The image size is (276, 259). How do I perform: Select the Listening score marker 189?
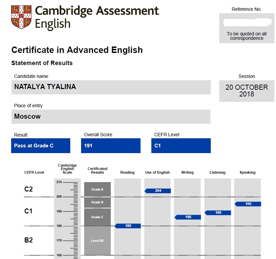218,213
